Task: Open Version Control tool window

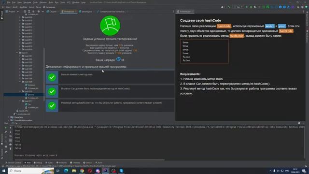Action: click(x=13, y=163)
